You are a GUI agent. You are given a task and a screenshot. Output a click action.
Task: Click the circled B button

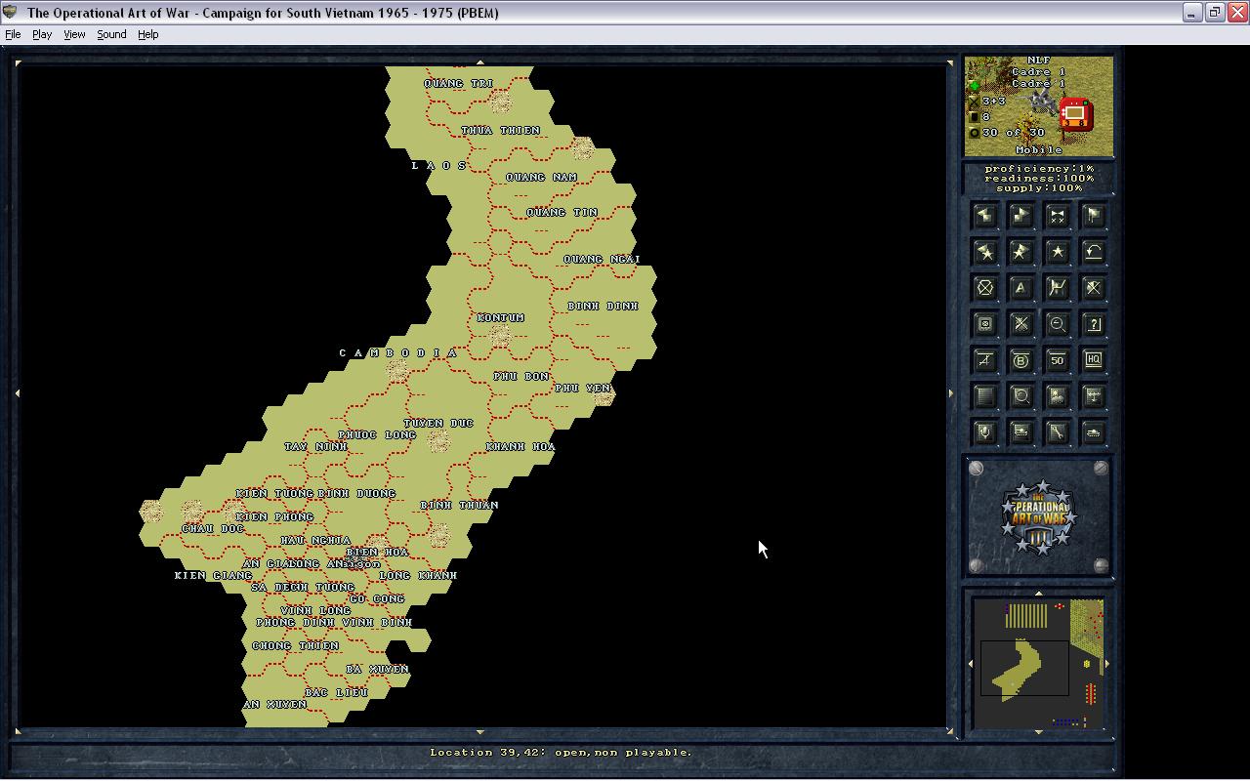pos(1021,360)
